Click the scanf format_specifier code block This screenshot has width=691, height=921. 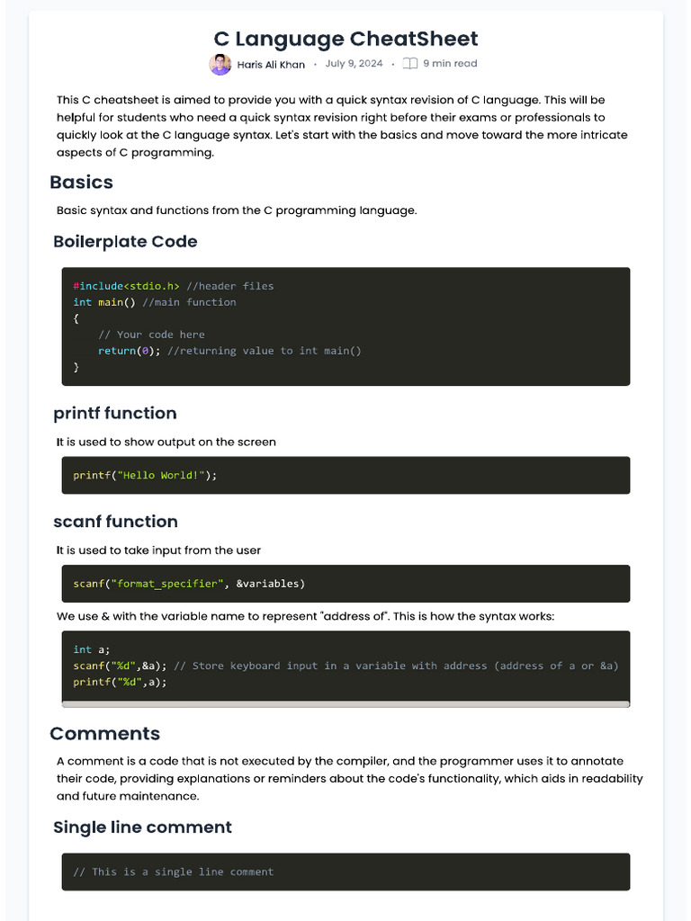click(x=345, y=584)
